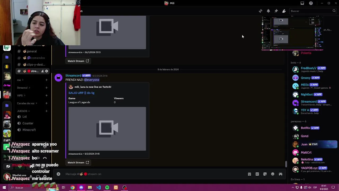339x191 pixels.
Task: Click the Buscar search field in Discord
Action: coord(313,11)
